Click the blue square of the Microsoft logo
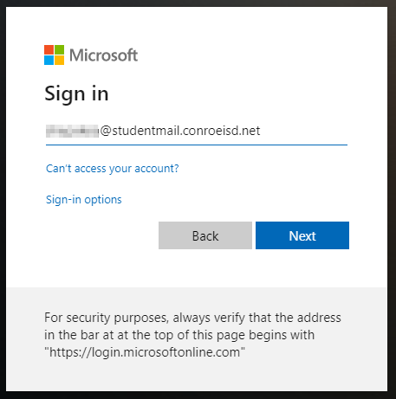The width and height of the screenshot is (396, 399). click(49, 61)
